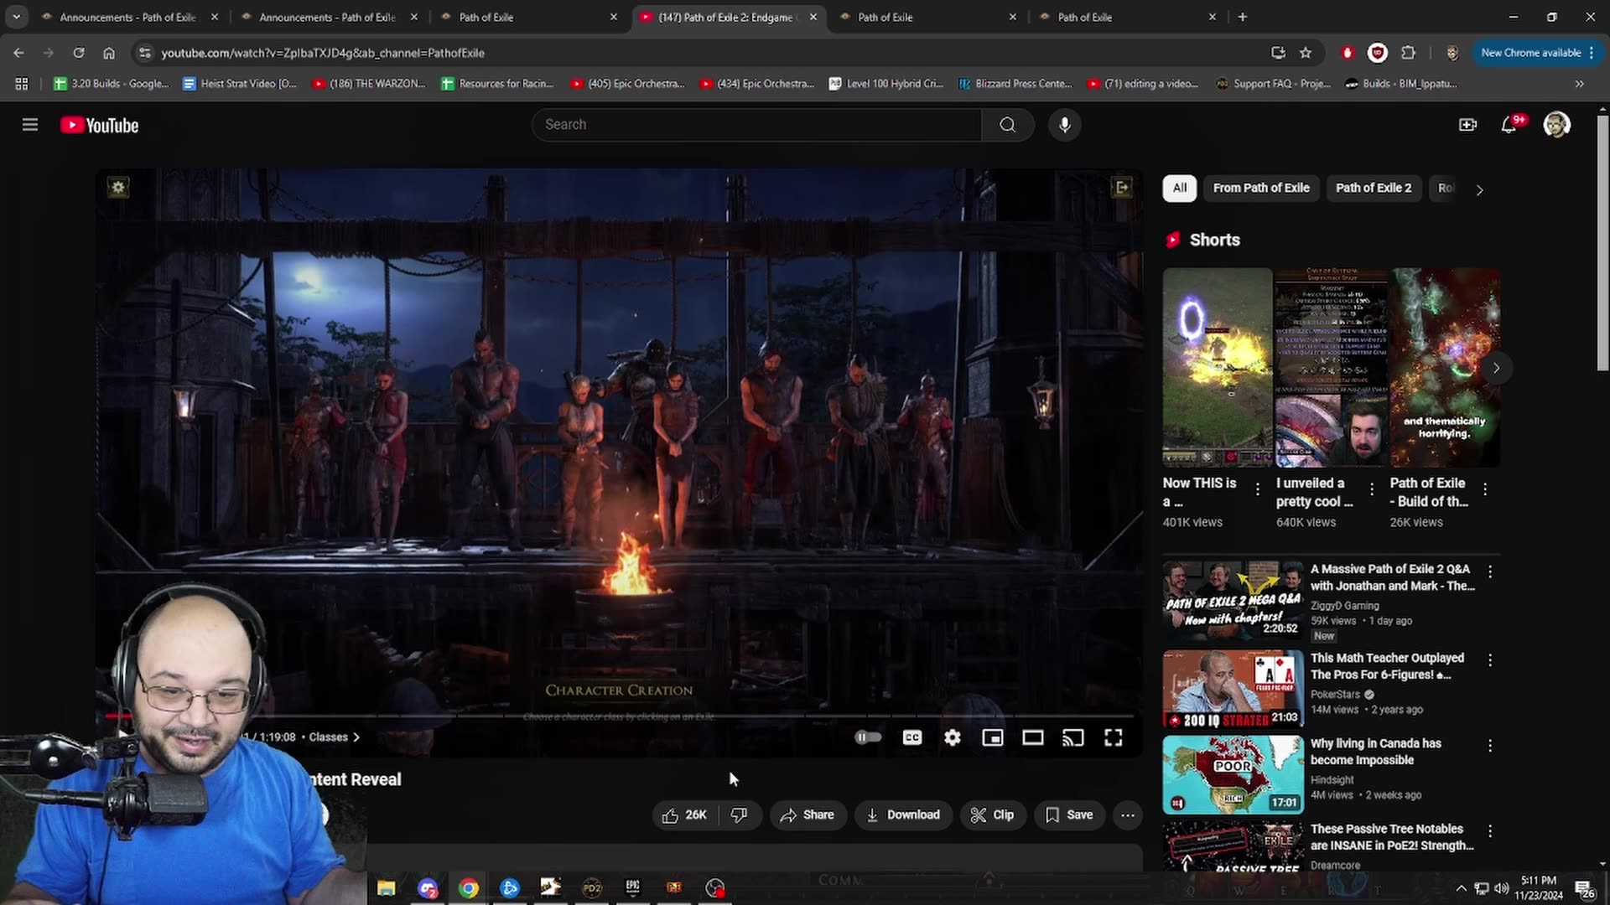Open Chrome from the taskbar
The image size is (1610, 905).
(x=469, y=888)
